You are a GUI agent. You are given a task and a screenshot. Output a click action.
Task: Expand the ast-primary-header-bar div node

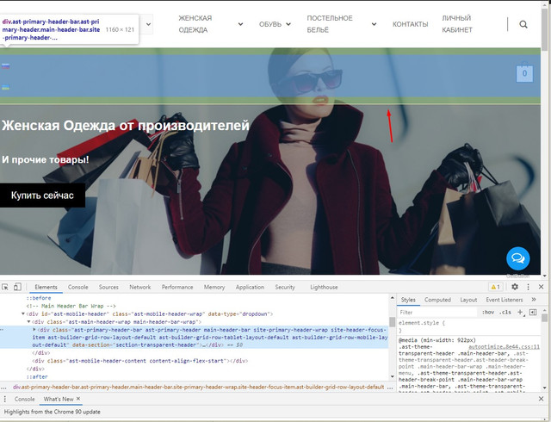(x=34, y=330)
